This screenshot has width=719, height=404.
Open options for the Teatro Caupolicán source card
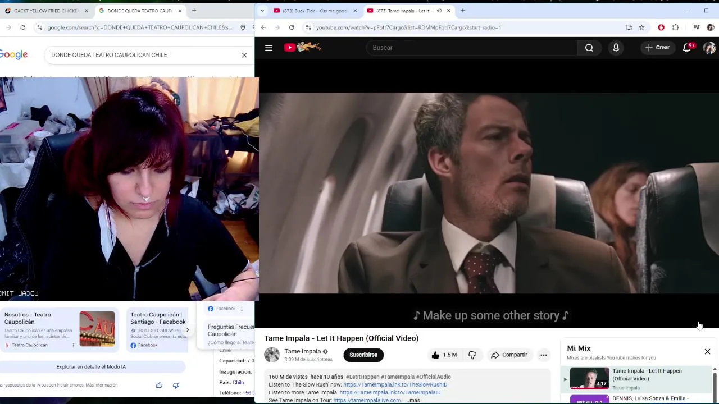click(x=74, y=345)
